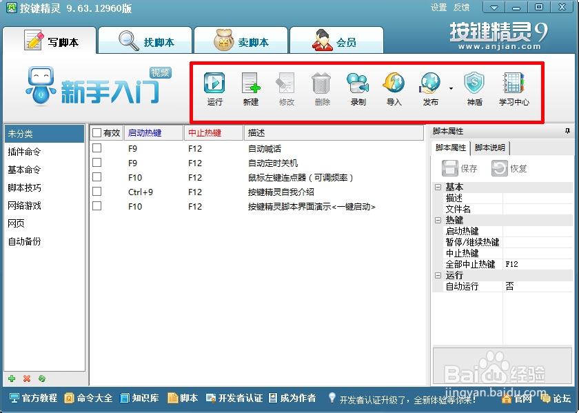Click the light bulb tip icon

tap(332, 397)
